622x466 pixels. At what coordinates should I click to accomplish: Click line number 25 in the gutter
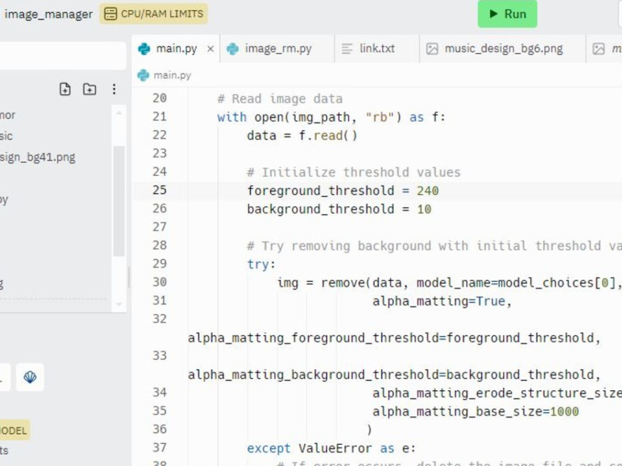point(159,190)
